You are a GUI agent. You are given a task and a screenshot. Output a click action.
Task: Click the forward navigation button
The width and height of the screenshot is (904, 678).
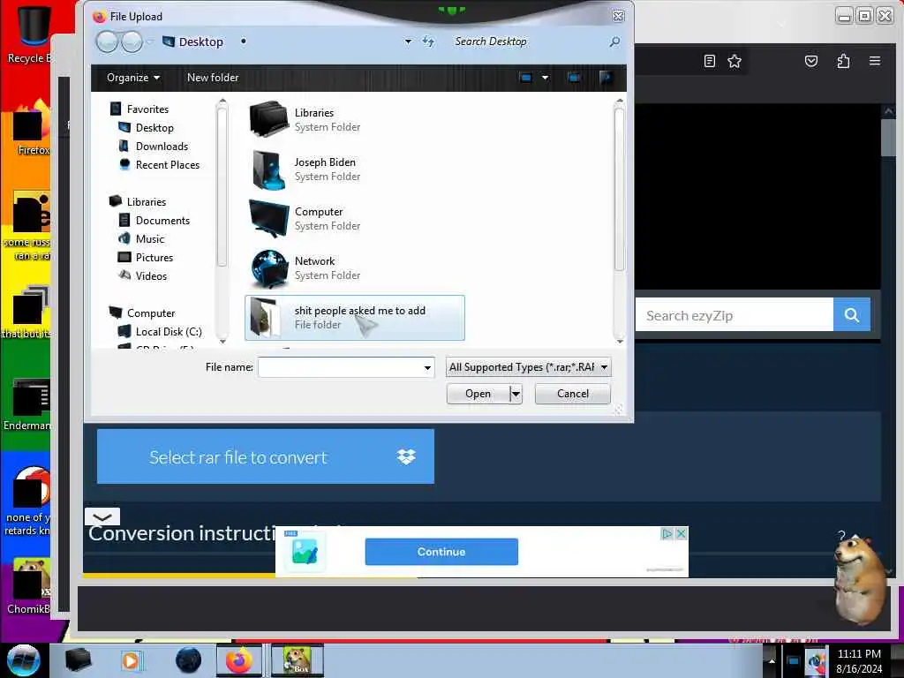(132, 41)
